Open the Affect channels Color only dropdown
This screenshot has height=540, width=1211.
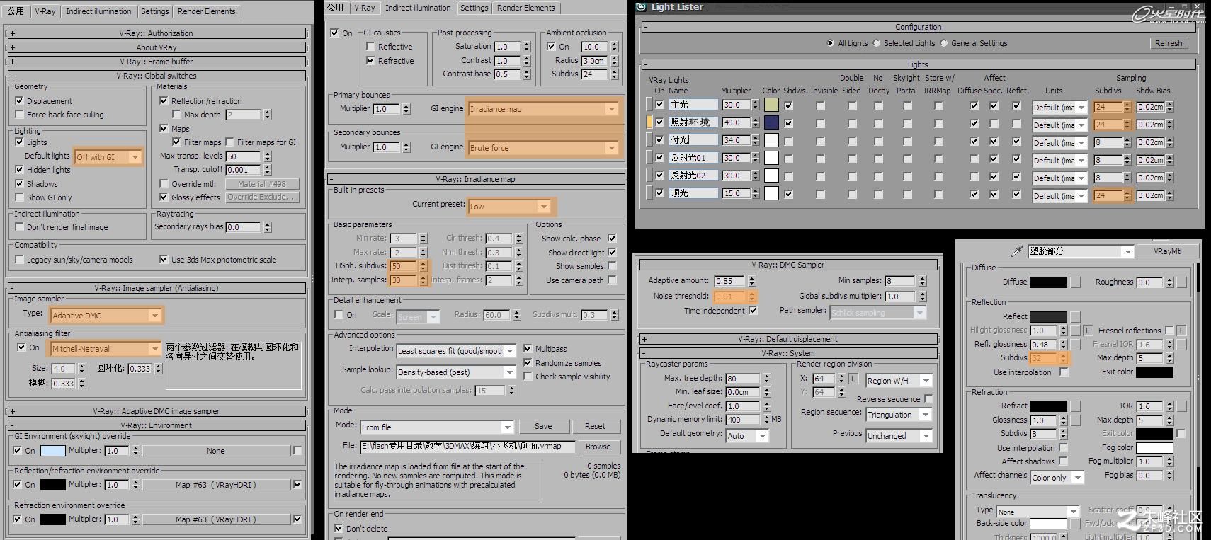point(1057,478)
